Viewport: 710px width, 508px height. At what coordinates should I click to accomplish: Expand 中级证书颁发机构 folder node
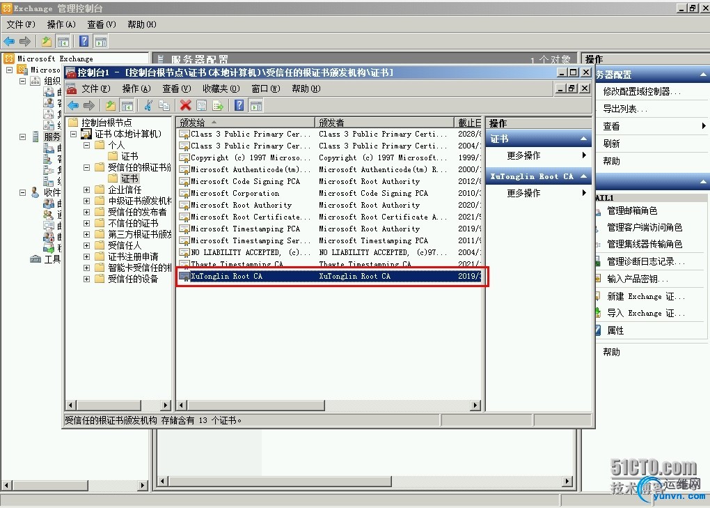click(x=86, y=201)
